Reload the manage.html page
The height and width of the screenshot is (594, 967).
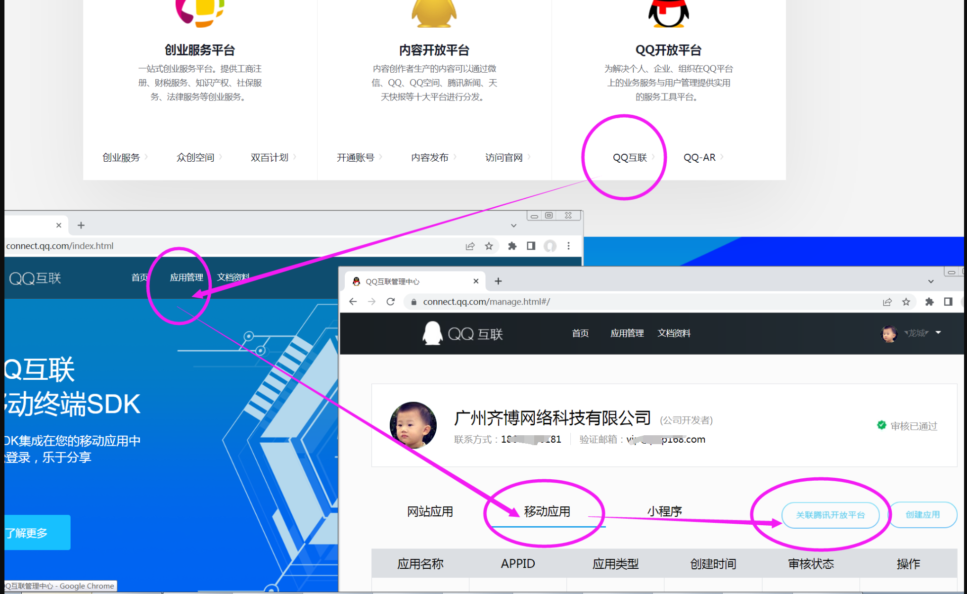391,302
